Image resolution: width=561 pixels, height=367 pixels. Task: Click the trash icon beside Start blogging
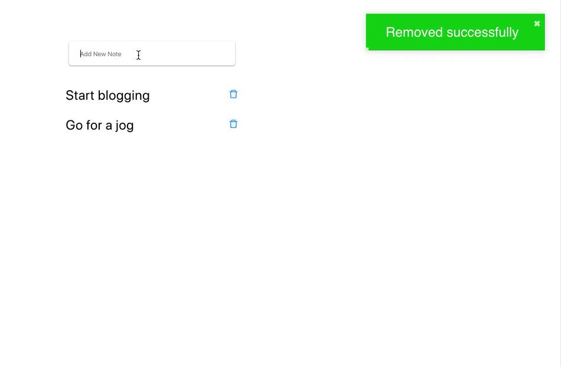[x=233, y=94]
